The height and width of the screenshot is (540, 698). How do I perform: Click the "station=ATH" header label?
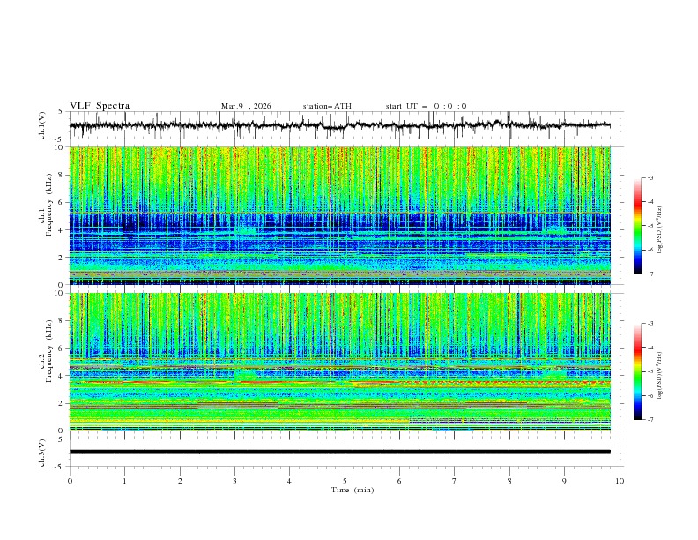pyautogui.click(x=327, y=106)
